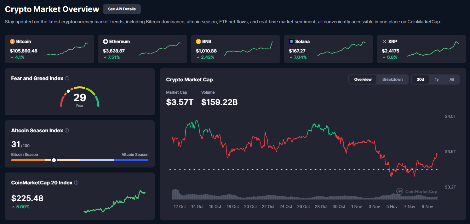Change chart timeframe to 1y
Screen dimensions: 470x224
coord(437,79)
